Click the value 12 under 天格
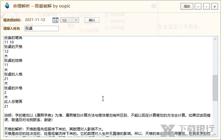 pos(6,51)
